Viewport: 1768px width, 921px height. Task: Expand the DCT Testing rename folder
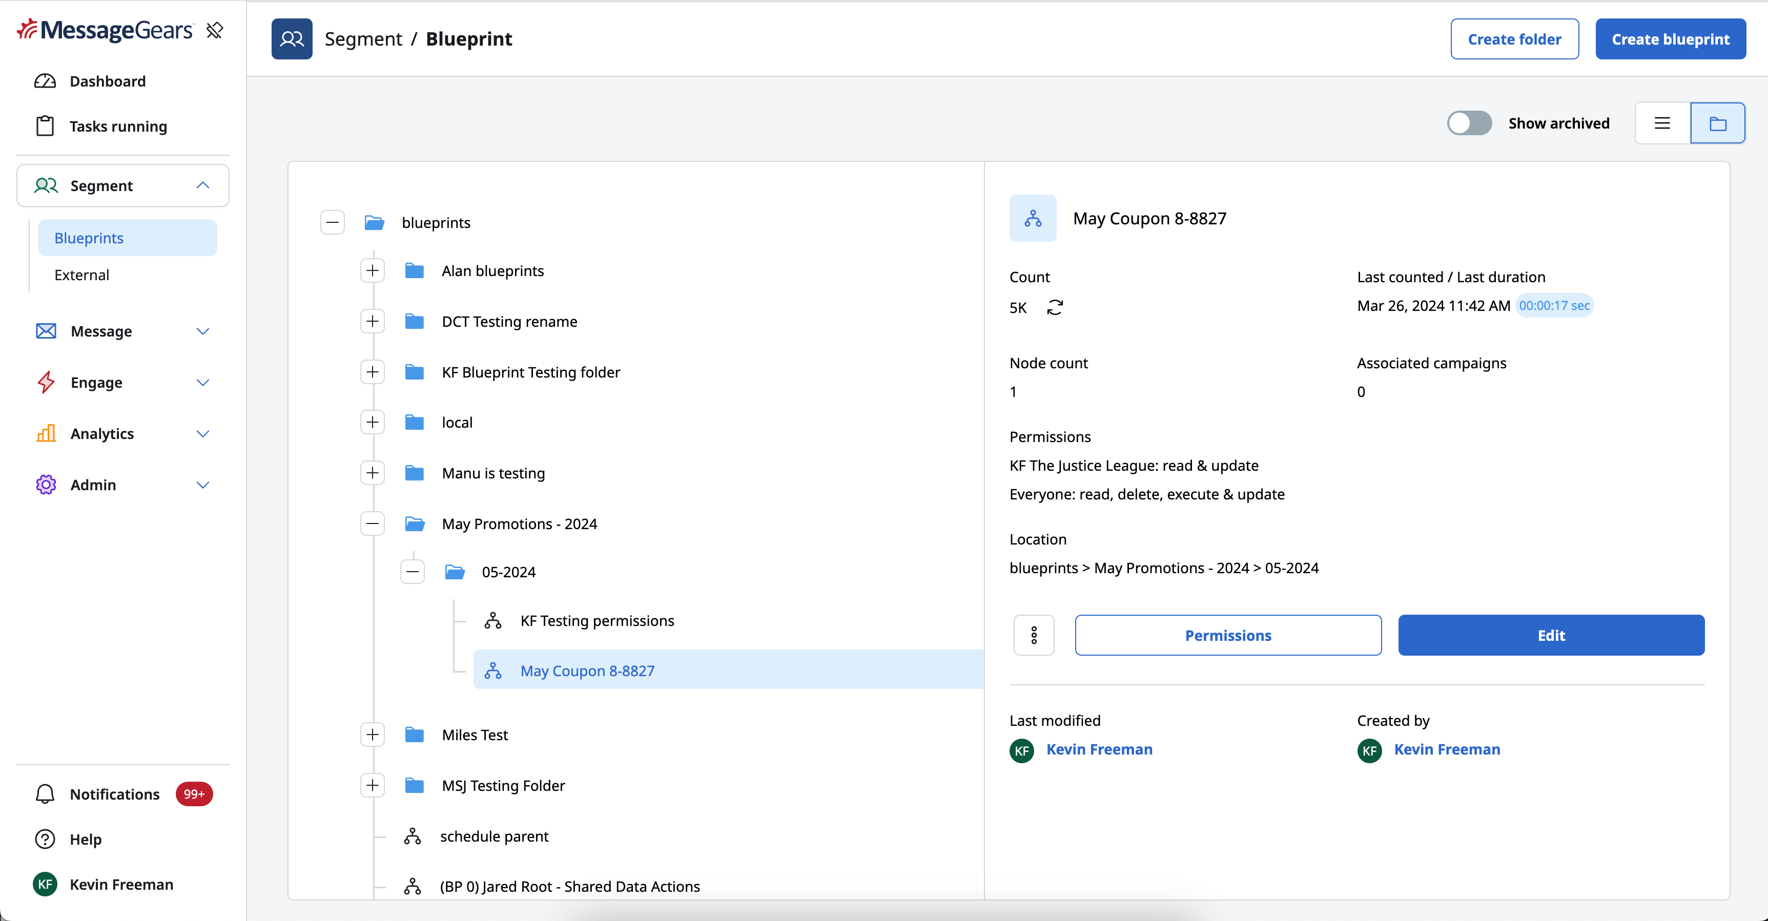[x=373, y=321]
